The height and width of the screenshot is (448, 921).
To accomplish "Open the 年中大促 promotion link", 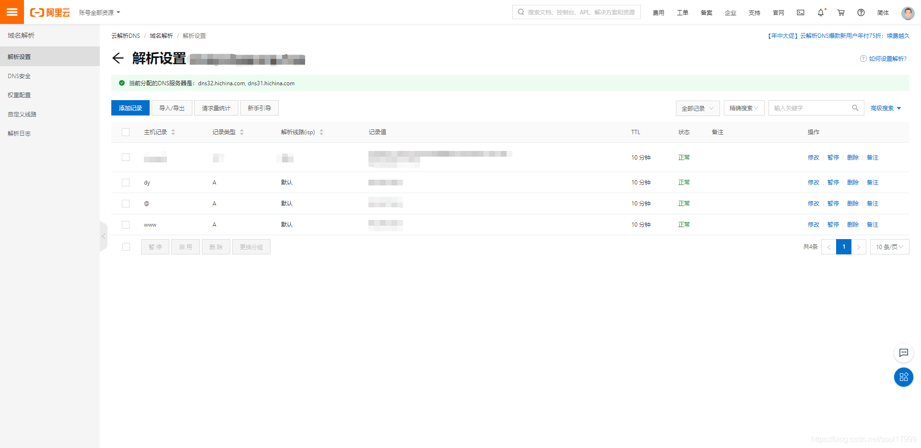I will (838, 36).
